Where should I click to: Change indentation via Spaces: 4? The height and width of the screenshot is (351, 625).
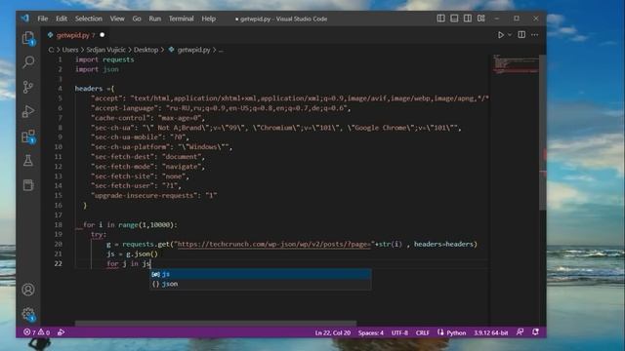371,332
